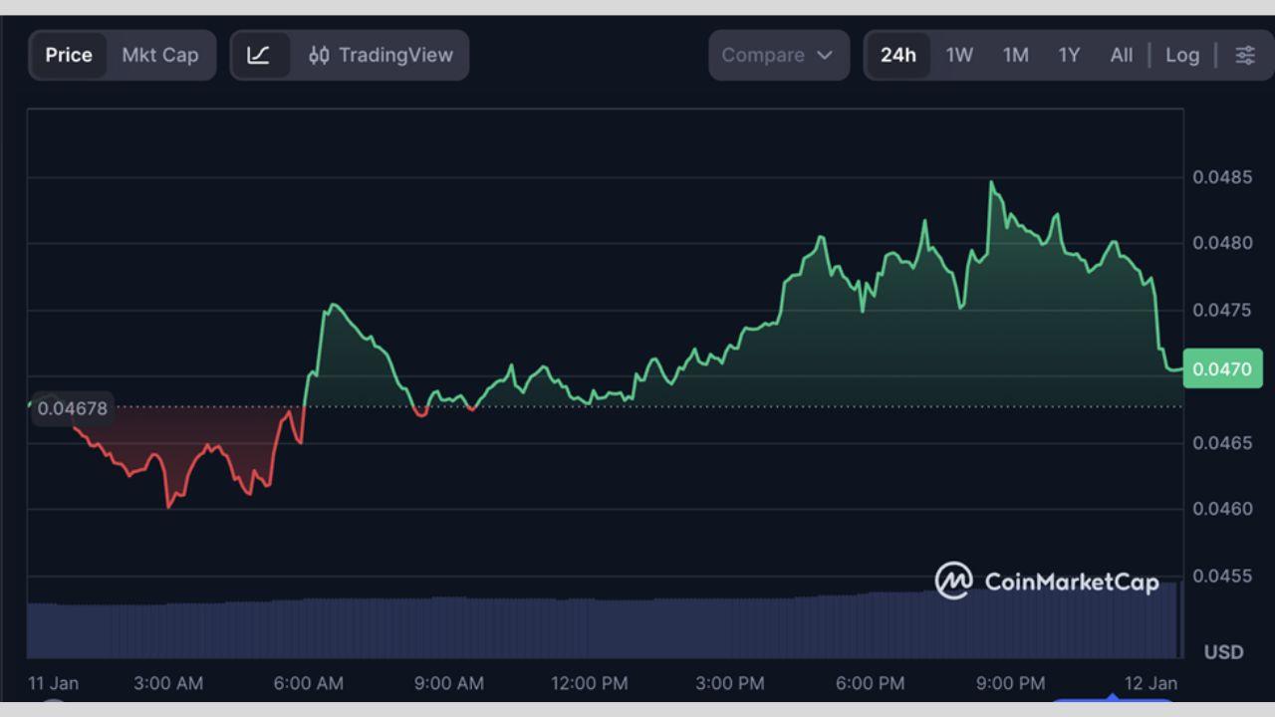
Task: Click the current price 0.0470 label
Action: (x=1222, y=369)
